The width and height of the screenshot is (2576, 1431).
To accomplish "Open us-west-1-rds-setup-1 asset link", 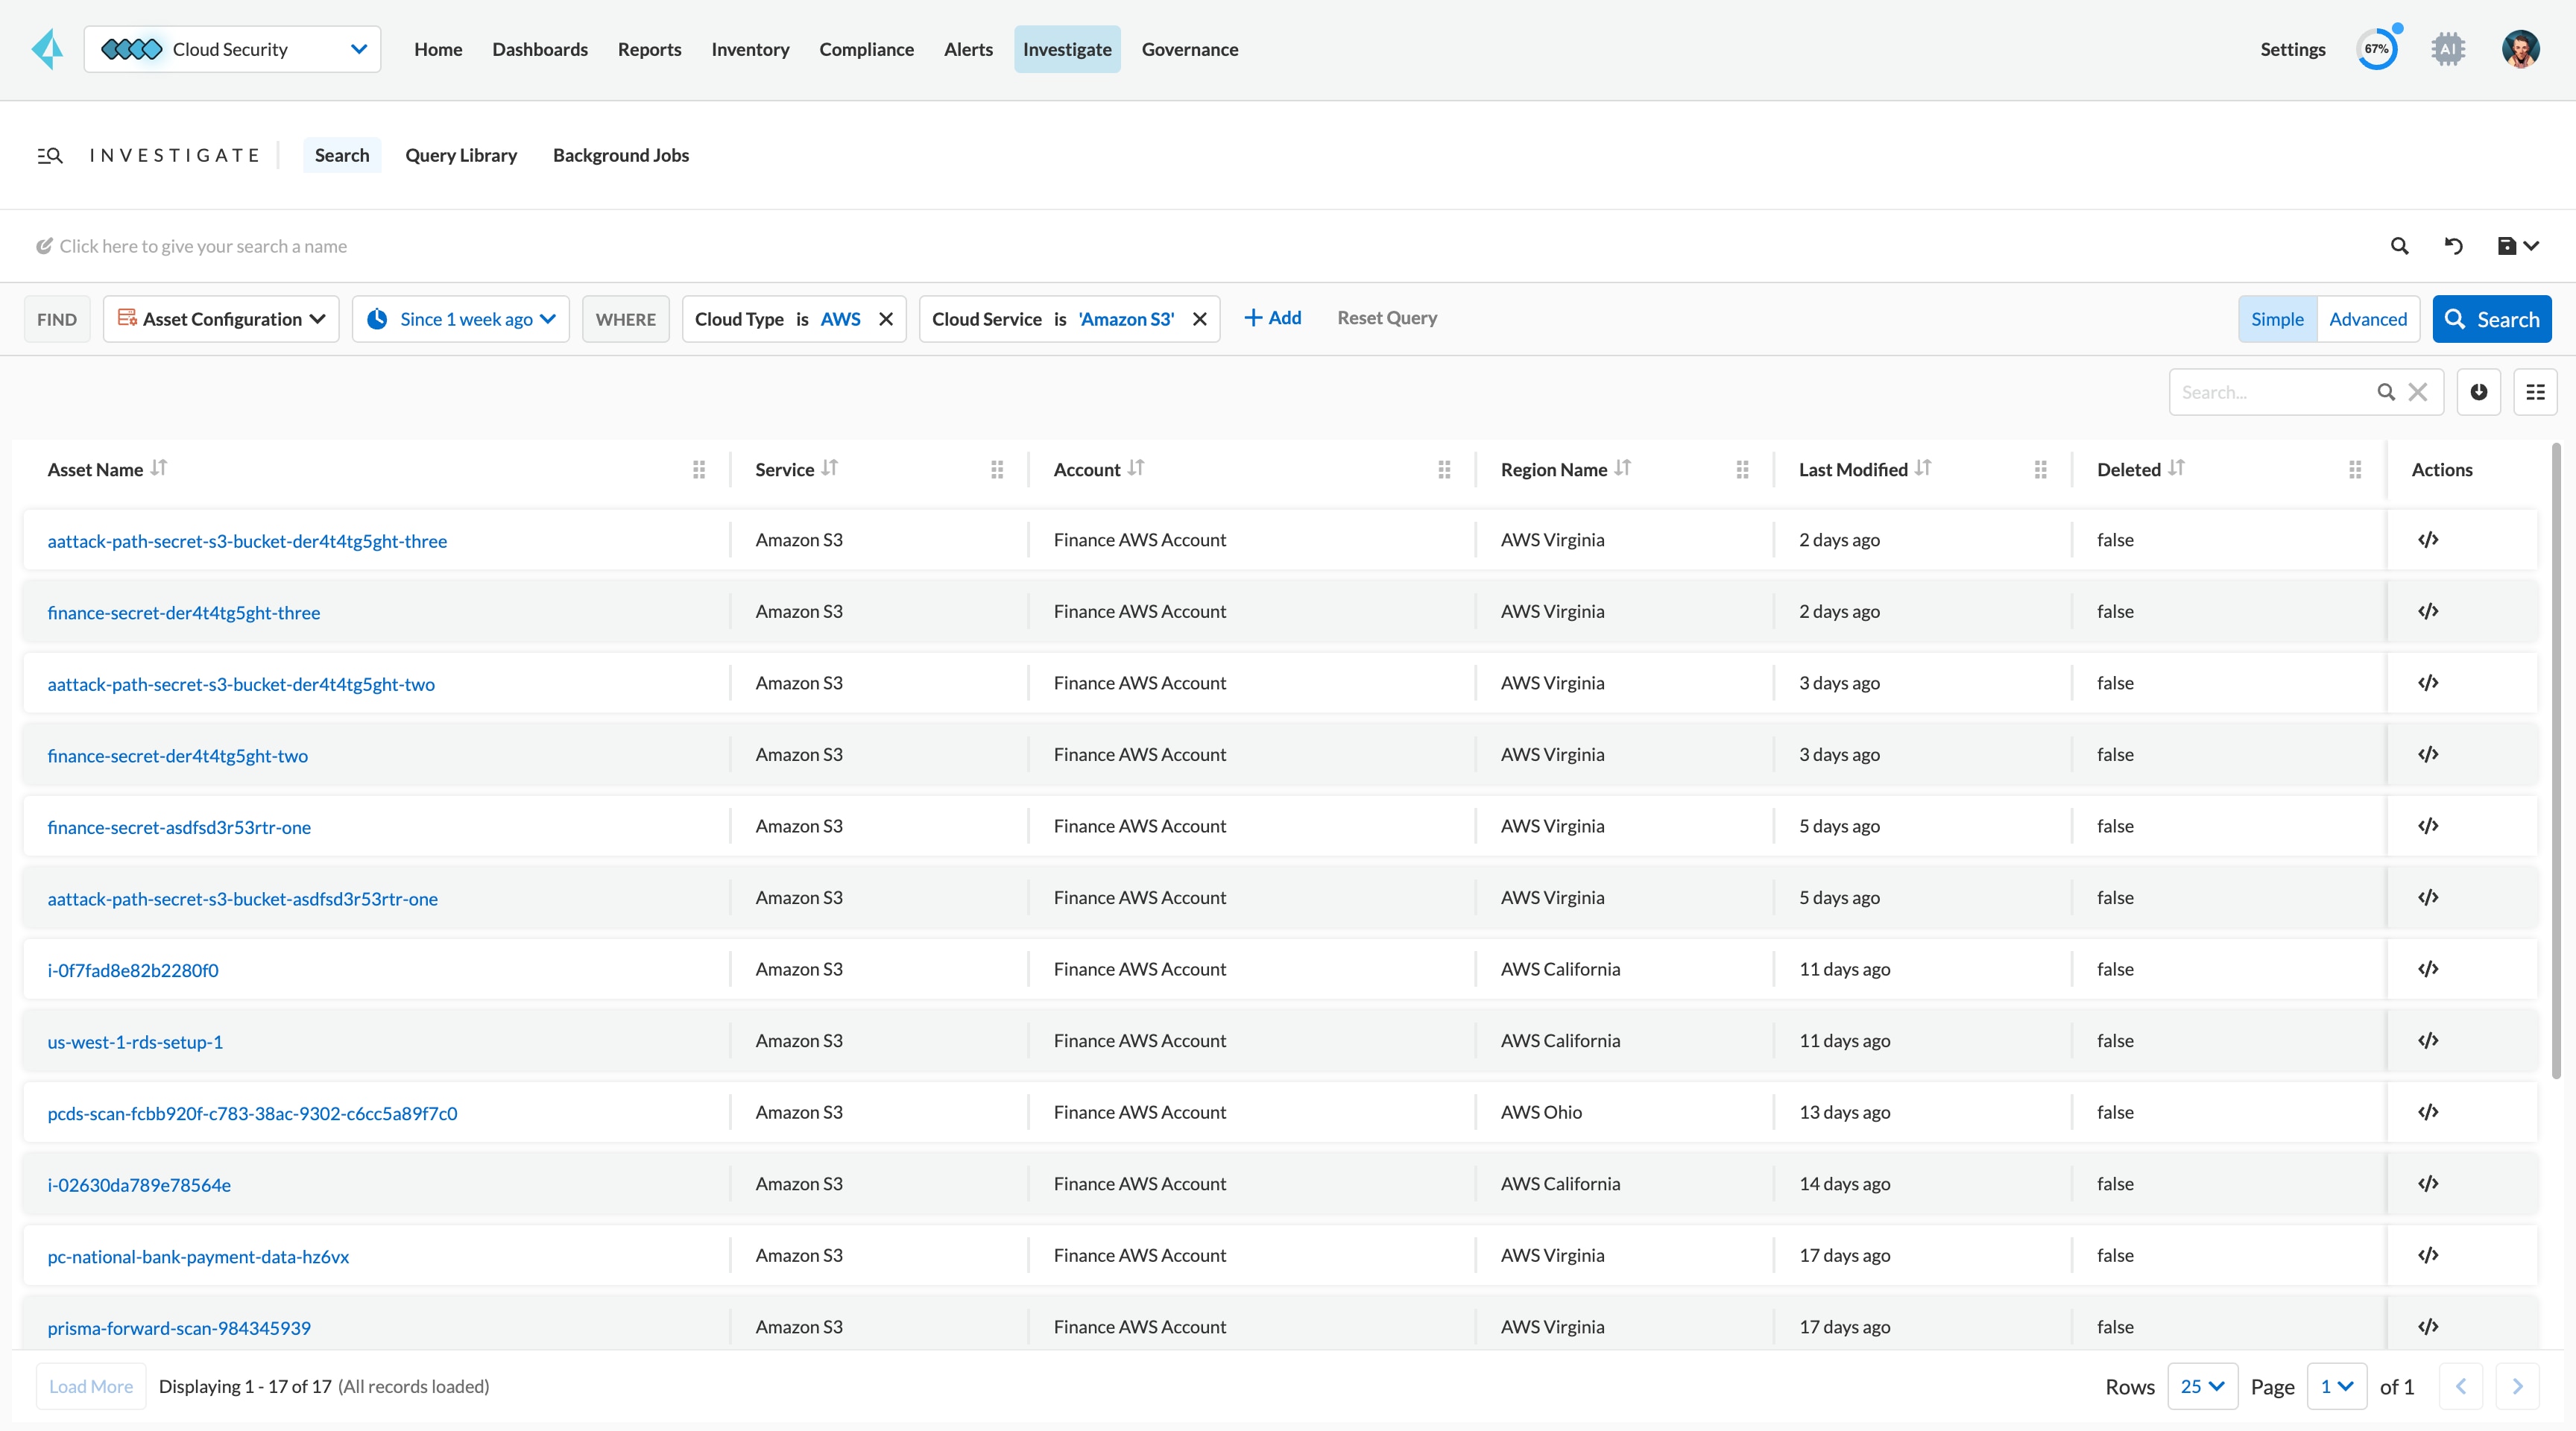I will pos(135,1042).
